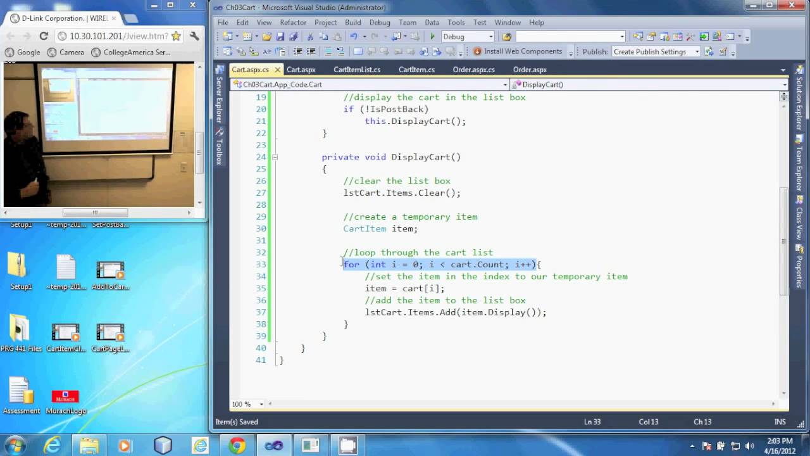This screenshot has width=810, height=456.
Task: Click the Visual Studio taskbar icon
Action: point(274,446)
